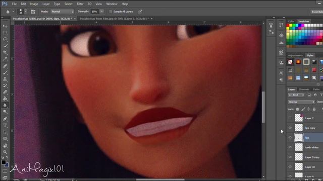
Task: Hide the lips layer
Action: [290, 137]
